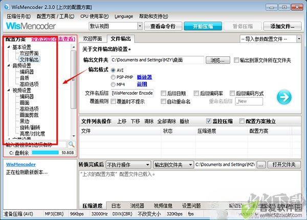Select 黑边 in the settings tree
Image resolution: width=307 pixels, height=220 pixels.
[x=25, y=121]
